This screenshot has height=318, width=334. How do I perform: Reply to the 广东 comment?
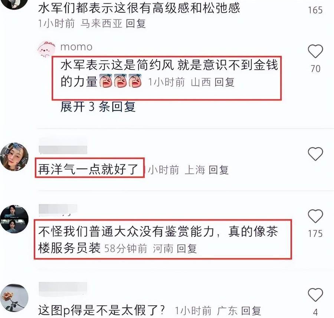tap(251, 311)
